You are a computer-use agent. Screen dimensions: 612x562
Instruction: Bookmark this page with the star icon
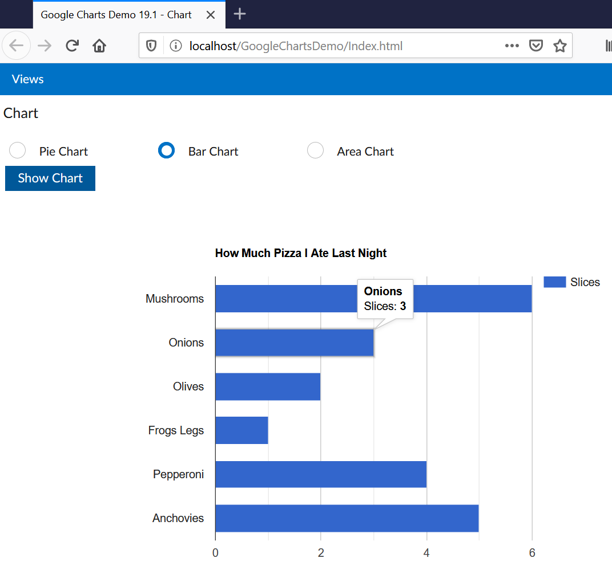[559, 46]
